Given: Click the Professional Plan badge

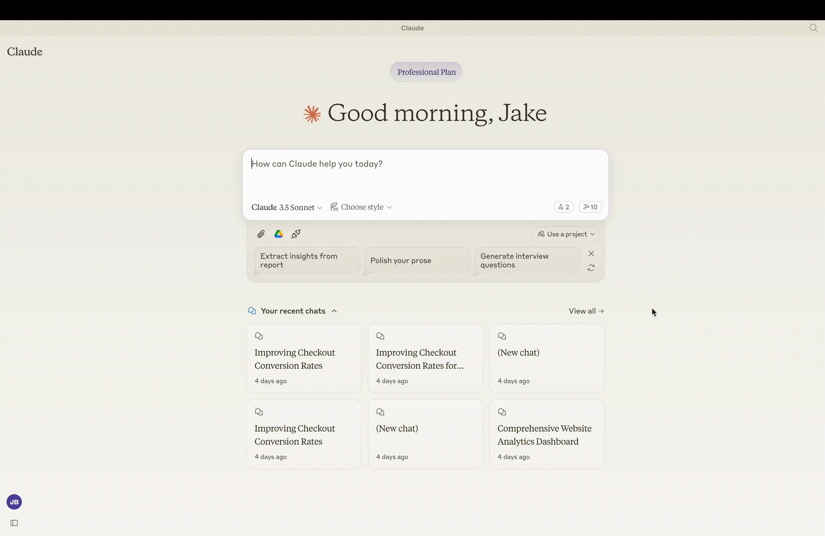Looking at the screenshot, I should pyautogui.click(x=426, y=72).
